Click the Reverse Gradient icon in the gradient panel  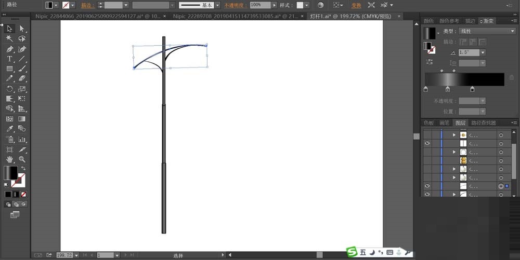[x=430, y=62]
